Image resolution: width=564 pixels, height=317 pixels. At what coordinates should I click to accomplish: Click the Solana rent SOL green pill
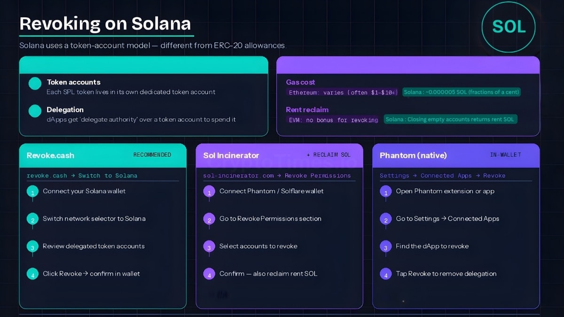[x=450, y=119]
